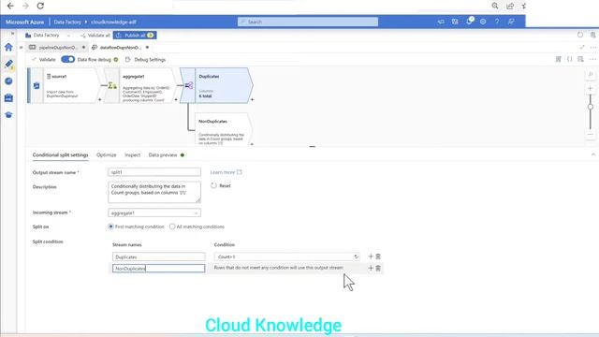Screen dimensions: 599x337
Task: Search the data flow canvas
Action: click(x=591, y=74)
